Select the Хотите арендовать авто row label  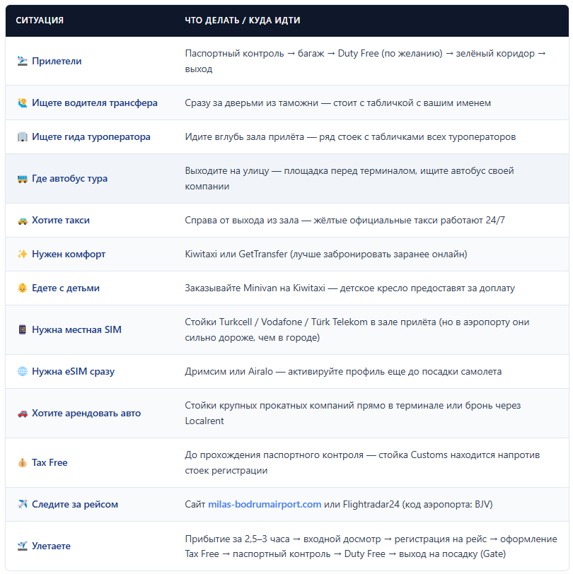click(x=86, y=414)
